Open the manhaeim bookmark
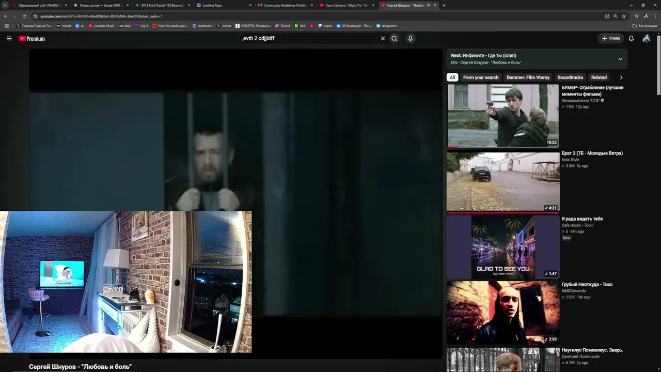This screenshot has height=372, width=661. pyautogui.click(x=202, y=26)
